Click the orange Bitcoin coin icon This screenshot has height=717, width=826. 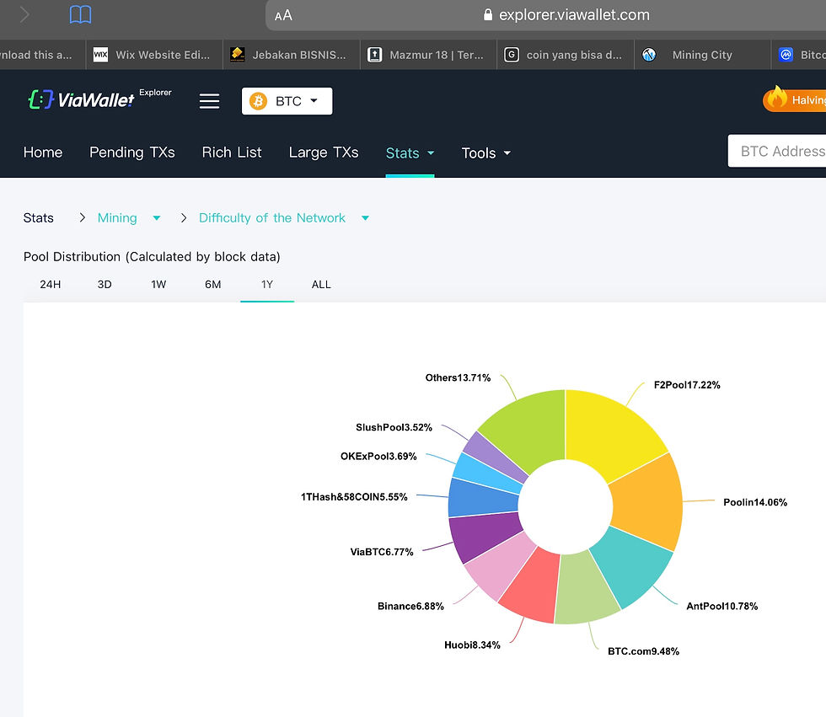pyautogui.click(x=258, y=101)
